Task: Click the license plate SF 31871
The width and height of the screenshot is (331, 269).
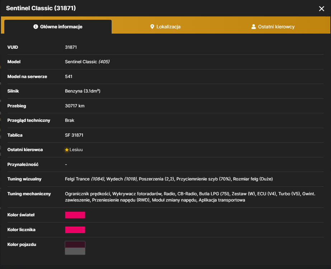Action: (74, 135)
